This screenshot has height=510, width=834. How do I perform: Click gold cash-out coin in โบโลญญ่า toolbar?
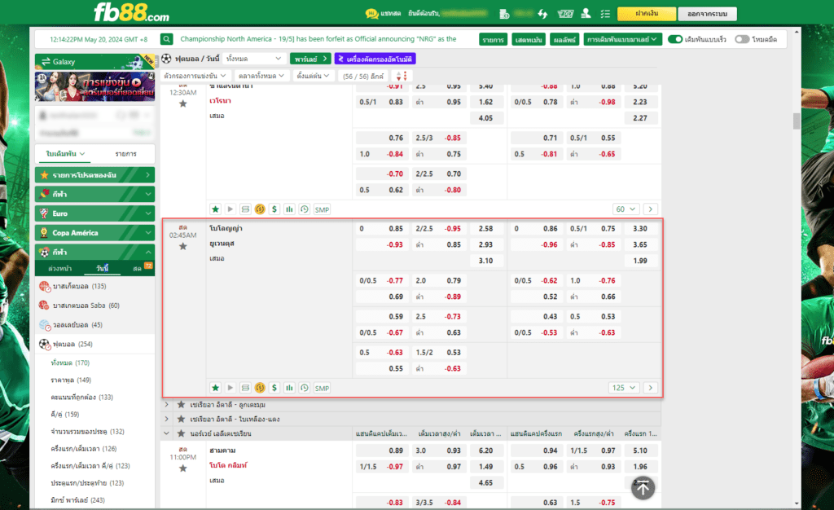pos(260,388)
